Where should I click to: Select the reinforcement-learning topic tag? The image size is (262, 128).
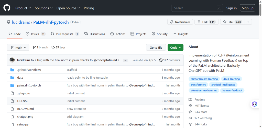[204, 79]
